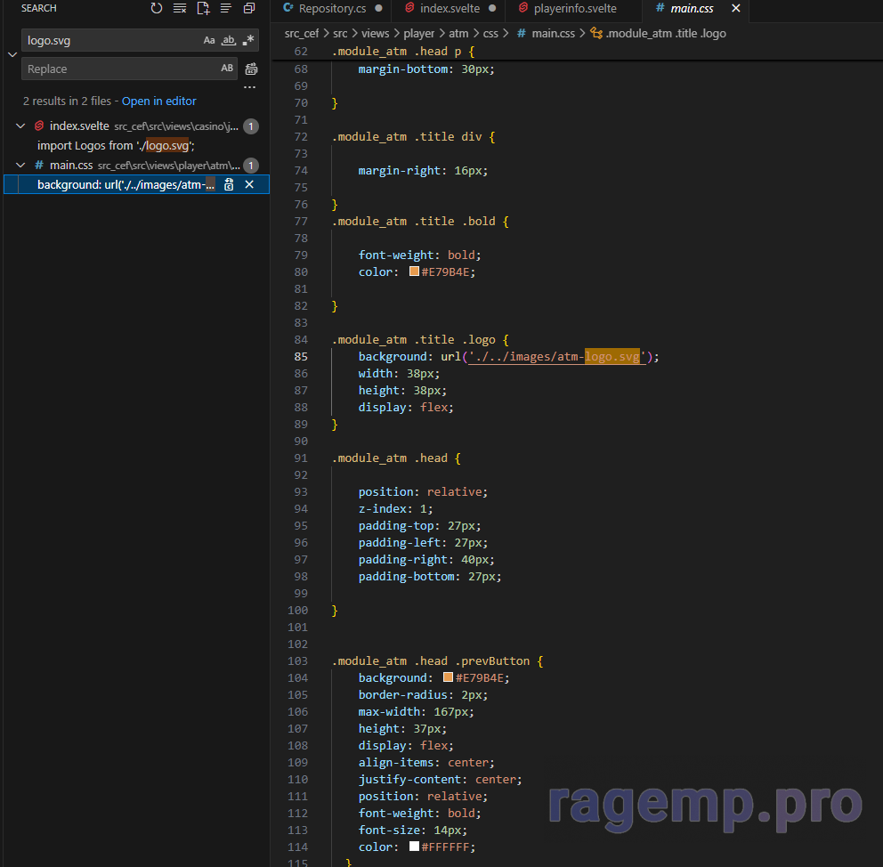The height and width of the screenshot is (867, 883).
Task: Click the Replace All icon
Action: pos(251,69)
